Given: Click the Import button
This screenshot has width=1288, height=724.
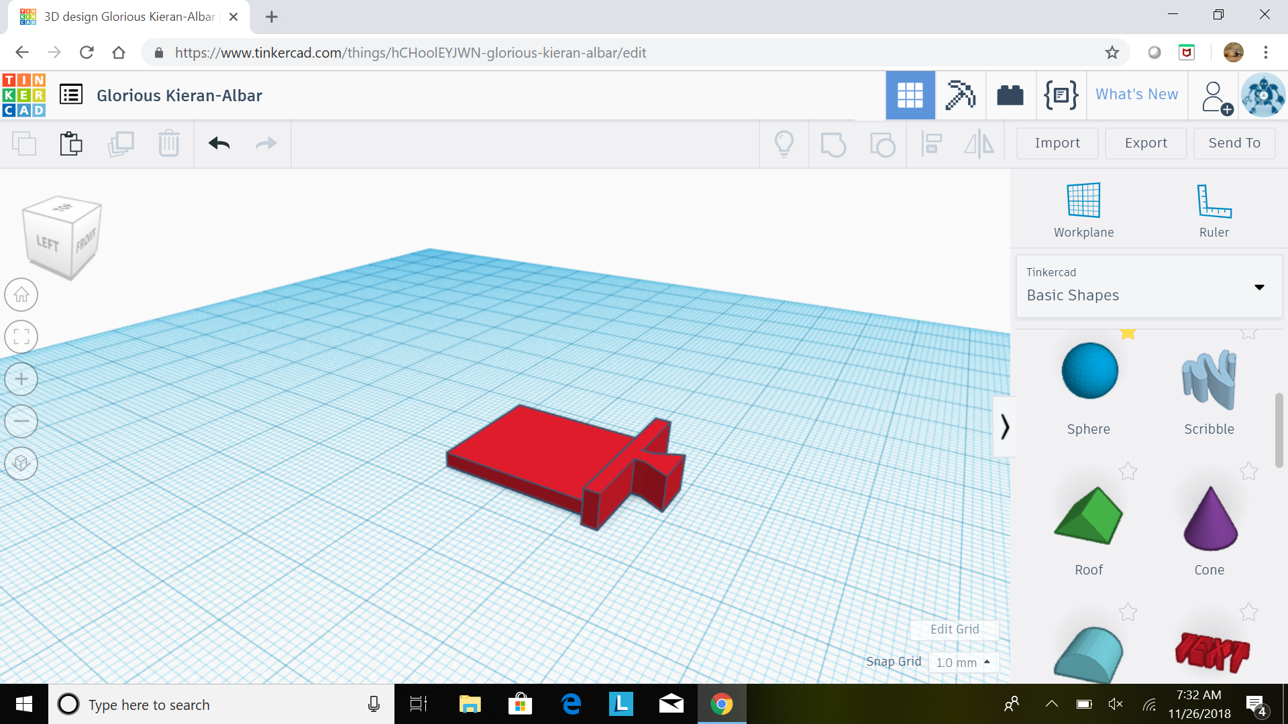Looking at the screenshot, I should (x=1057, y=143).
